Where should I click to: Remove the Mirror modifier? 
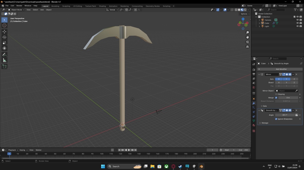296,75
